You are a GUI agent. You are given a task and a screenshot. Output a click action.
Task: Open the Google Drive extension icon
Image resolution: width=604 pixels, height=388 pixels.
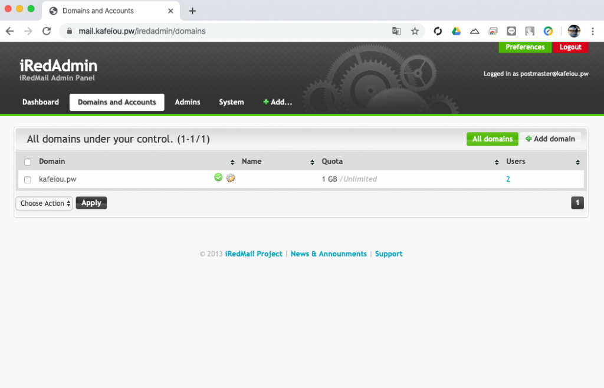(456, 31)
